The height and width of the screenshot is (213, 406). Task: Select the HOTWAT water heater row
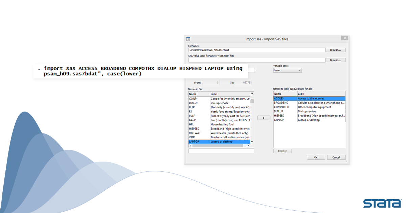pos(219,133)
